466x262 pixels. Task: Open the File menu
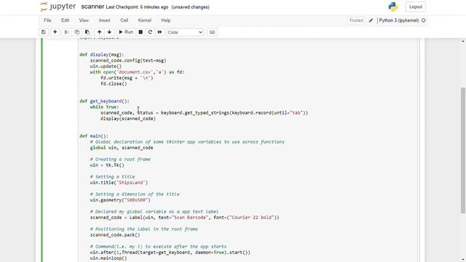[47, 20]
